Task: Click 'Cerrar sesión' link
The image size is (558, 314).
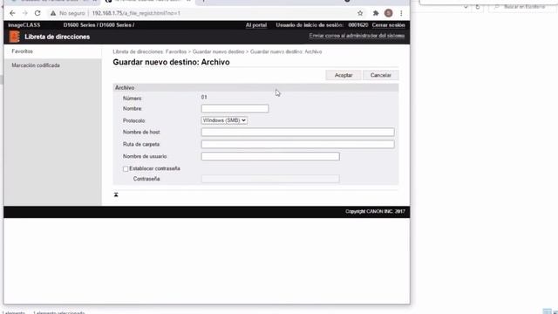Action: (x=389, y=25)
